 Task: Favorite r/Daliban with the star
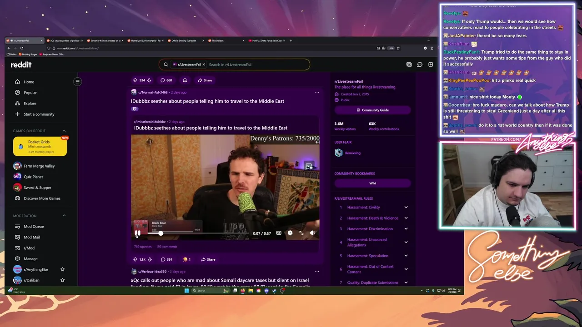(x=63, y=280)
